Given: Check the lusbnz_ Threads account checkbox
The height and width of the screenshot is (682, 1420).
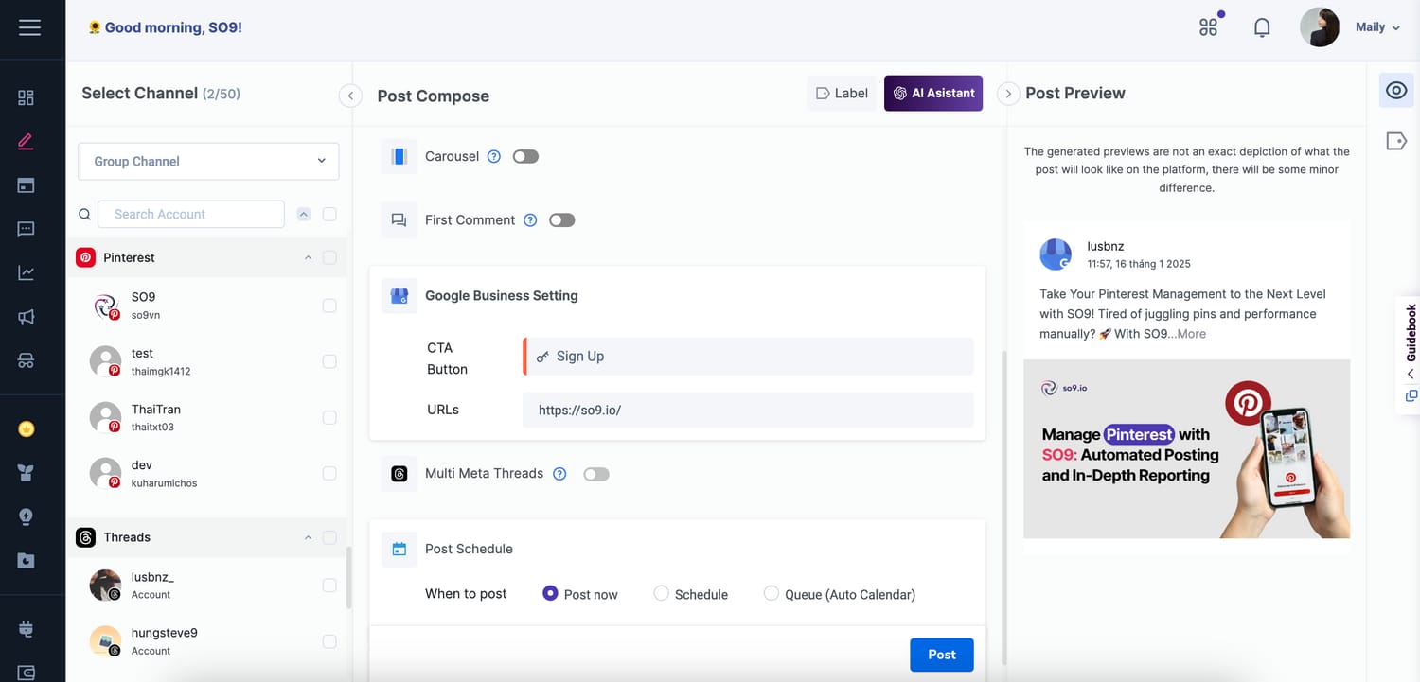Looking at the screenshot, I should (x=329, y=586).
